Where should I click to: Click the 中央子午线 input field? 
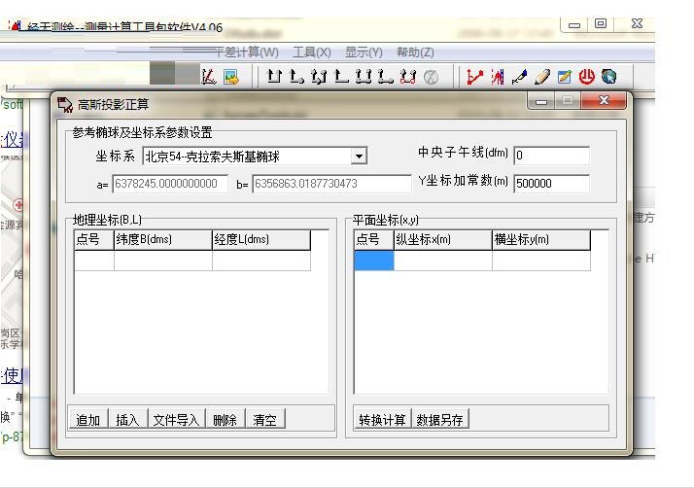(x=551, y=156)
